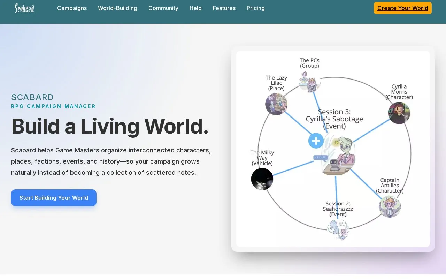This screenshot has height=279, width=446.
Task: Click the 'Session 3: Cyrilla's Sabotage (Event)' label
Action: (x=334, y=119)
